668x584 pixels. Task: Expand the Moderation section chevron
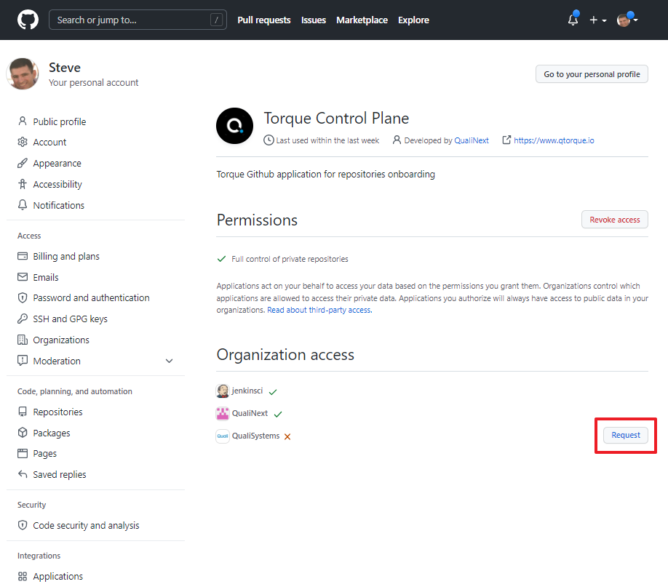tap(170, 361)
